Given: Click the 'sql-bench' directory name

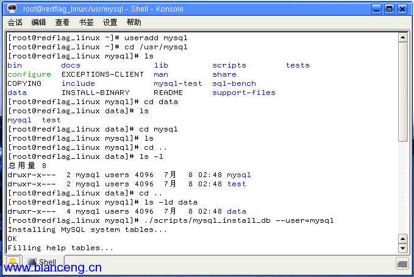Looking at the screenshot, I should click(234, 83).
